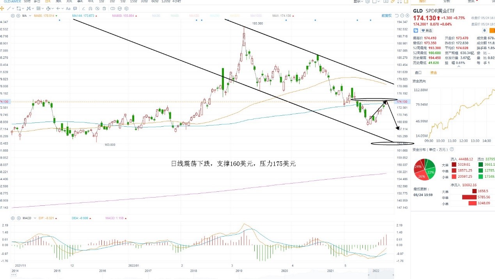Viewport: 495px width, 279px height.
Task: Select the crosshair cursor tool
Action: (x=2, y=9)
